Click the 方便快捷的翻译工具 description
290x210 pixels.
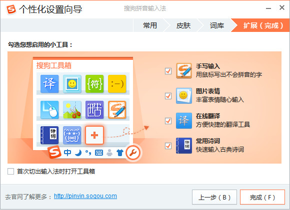pyautogui.click(x=223, y=125)
